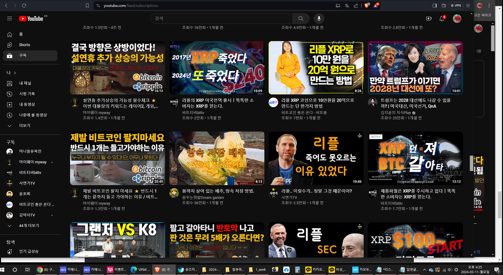The image size is (503, 275).
Task: Click the search magnifier button
Action: click(x=301, y=19)
